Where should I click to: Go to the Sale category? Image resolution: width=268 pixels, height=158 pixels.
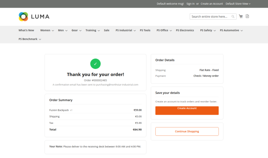(106, 31)
